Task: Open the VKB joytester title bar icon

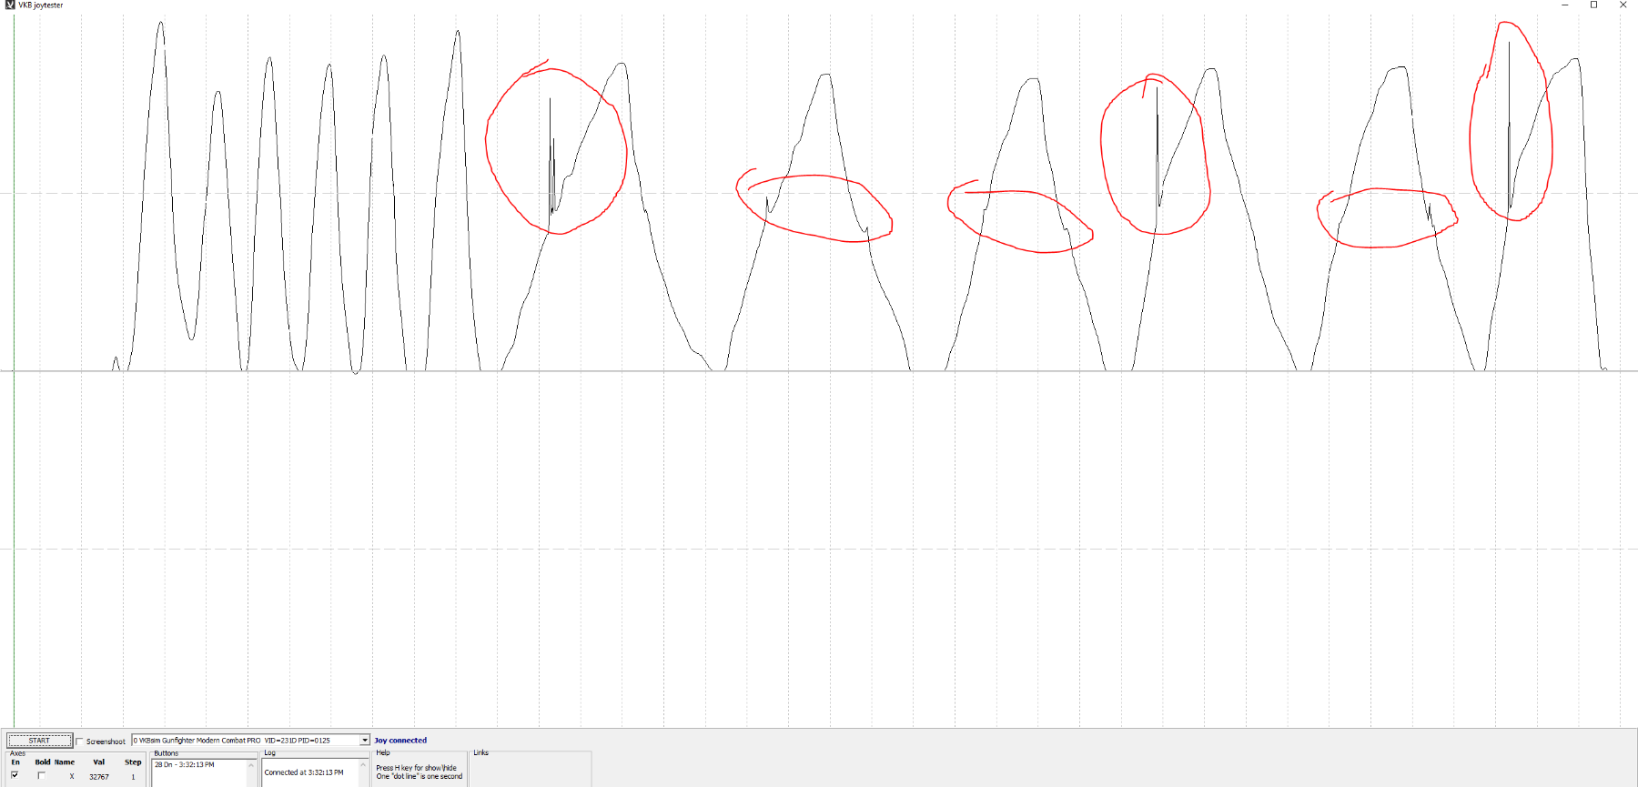Action: pyautogui.click(x=10, y=5)
